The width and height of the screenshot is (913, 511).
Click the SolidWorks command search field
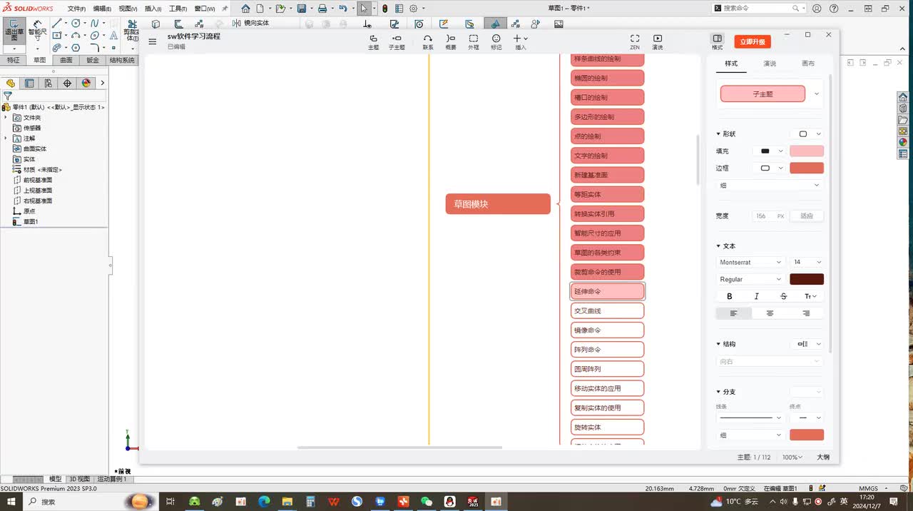[x=760, y=9]
